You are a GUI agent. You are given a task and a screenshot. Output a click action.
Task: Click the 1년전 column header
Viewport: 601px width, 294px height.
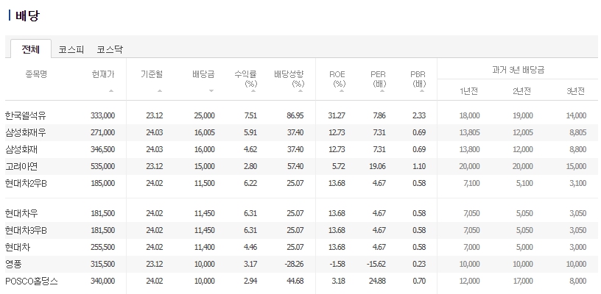[x=468, y=91]
